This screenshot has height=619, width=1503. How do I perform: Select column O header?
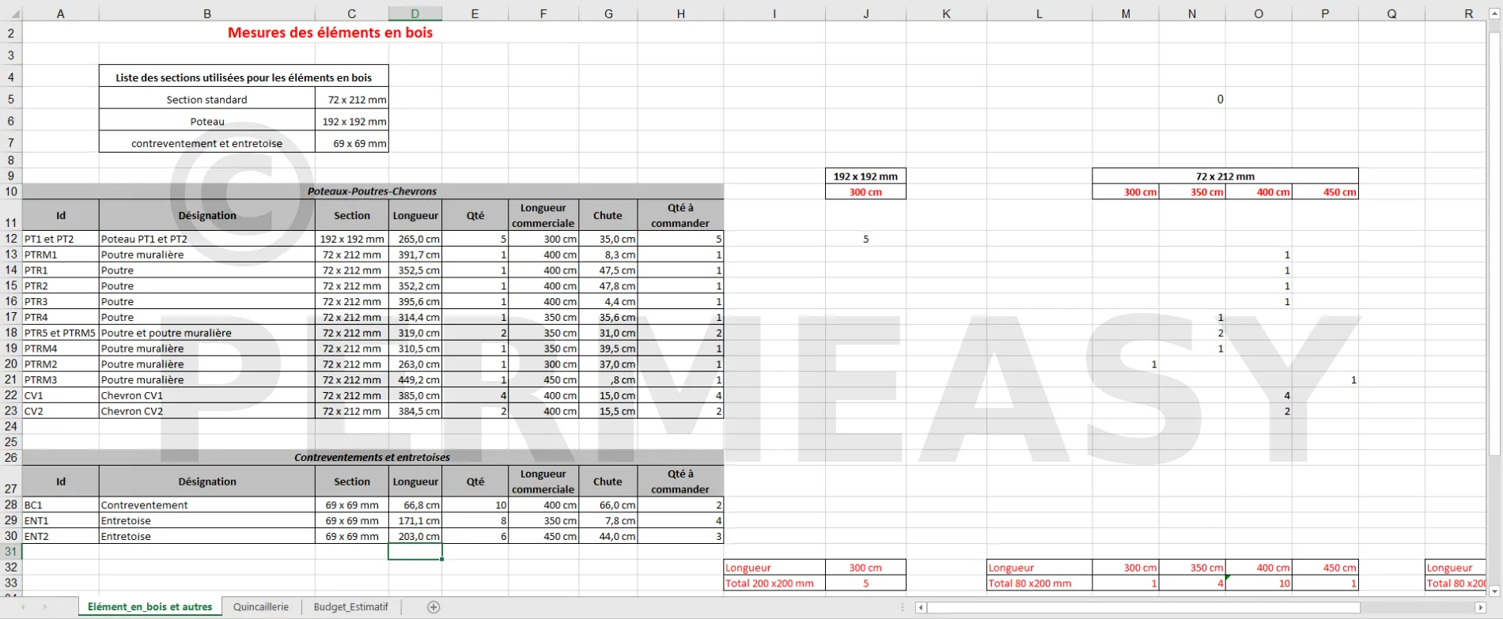[1259, 13]
